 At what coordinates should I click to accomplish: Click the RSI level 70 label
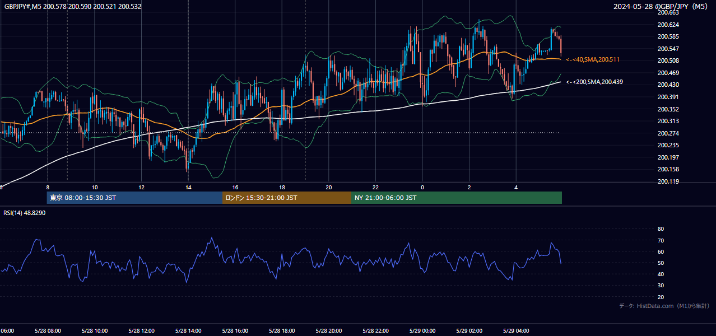[x=661, y=240]
